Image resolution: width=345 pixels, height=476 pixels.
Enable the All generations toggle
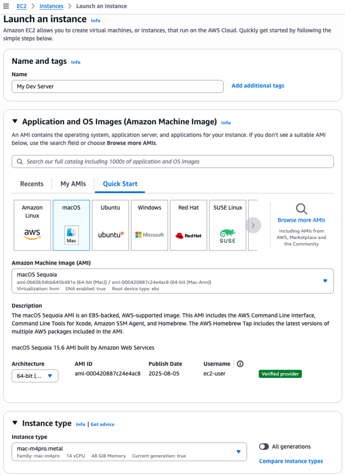pos(264,446)
